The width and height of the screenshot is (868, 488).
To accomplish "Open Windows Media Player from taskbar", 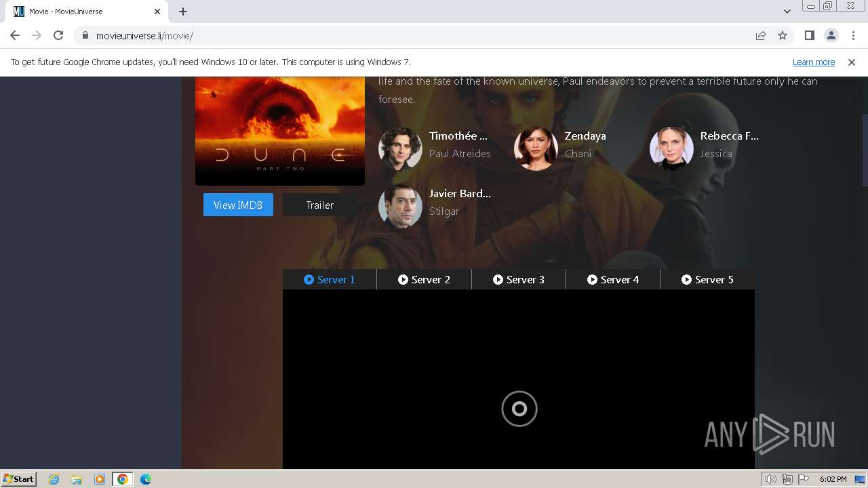I will pos(100,479).
